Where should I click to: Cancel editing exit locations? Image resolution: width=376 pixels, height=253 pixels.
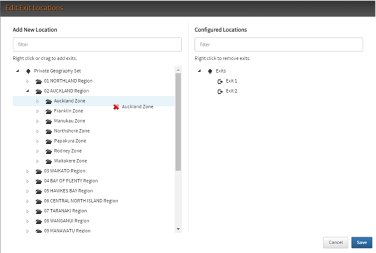click(335, 242)
